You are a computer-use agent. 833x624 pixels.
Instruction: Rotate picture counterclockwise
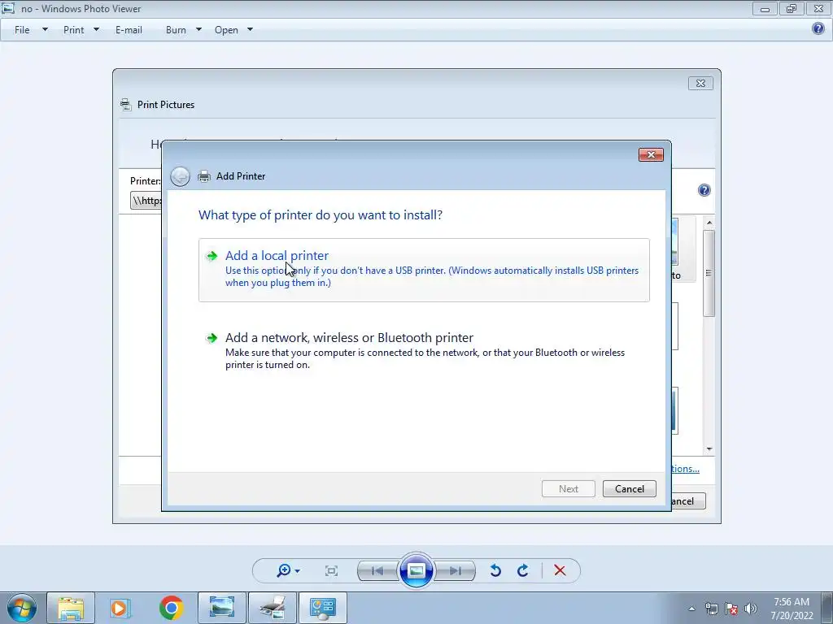click(x=495, y=571)
